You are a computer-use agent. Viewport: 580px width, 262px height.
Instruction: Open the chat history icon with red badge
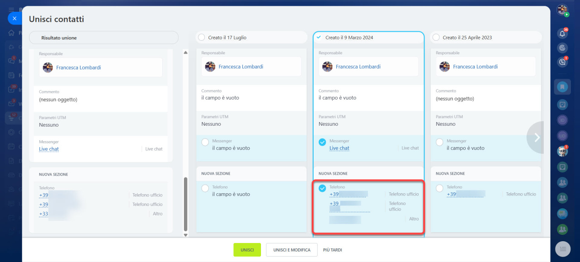[562, 62]
